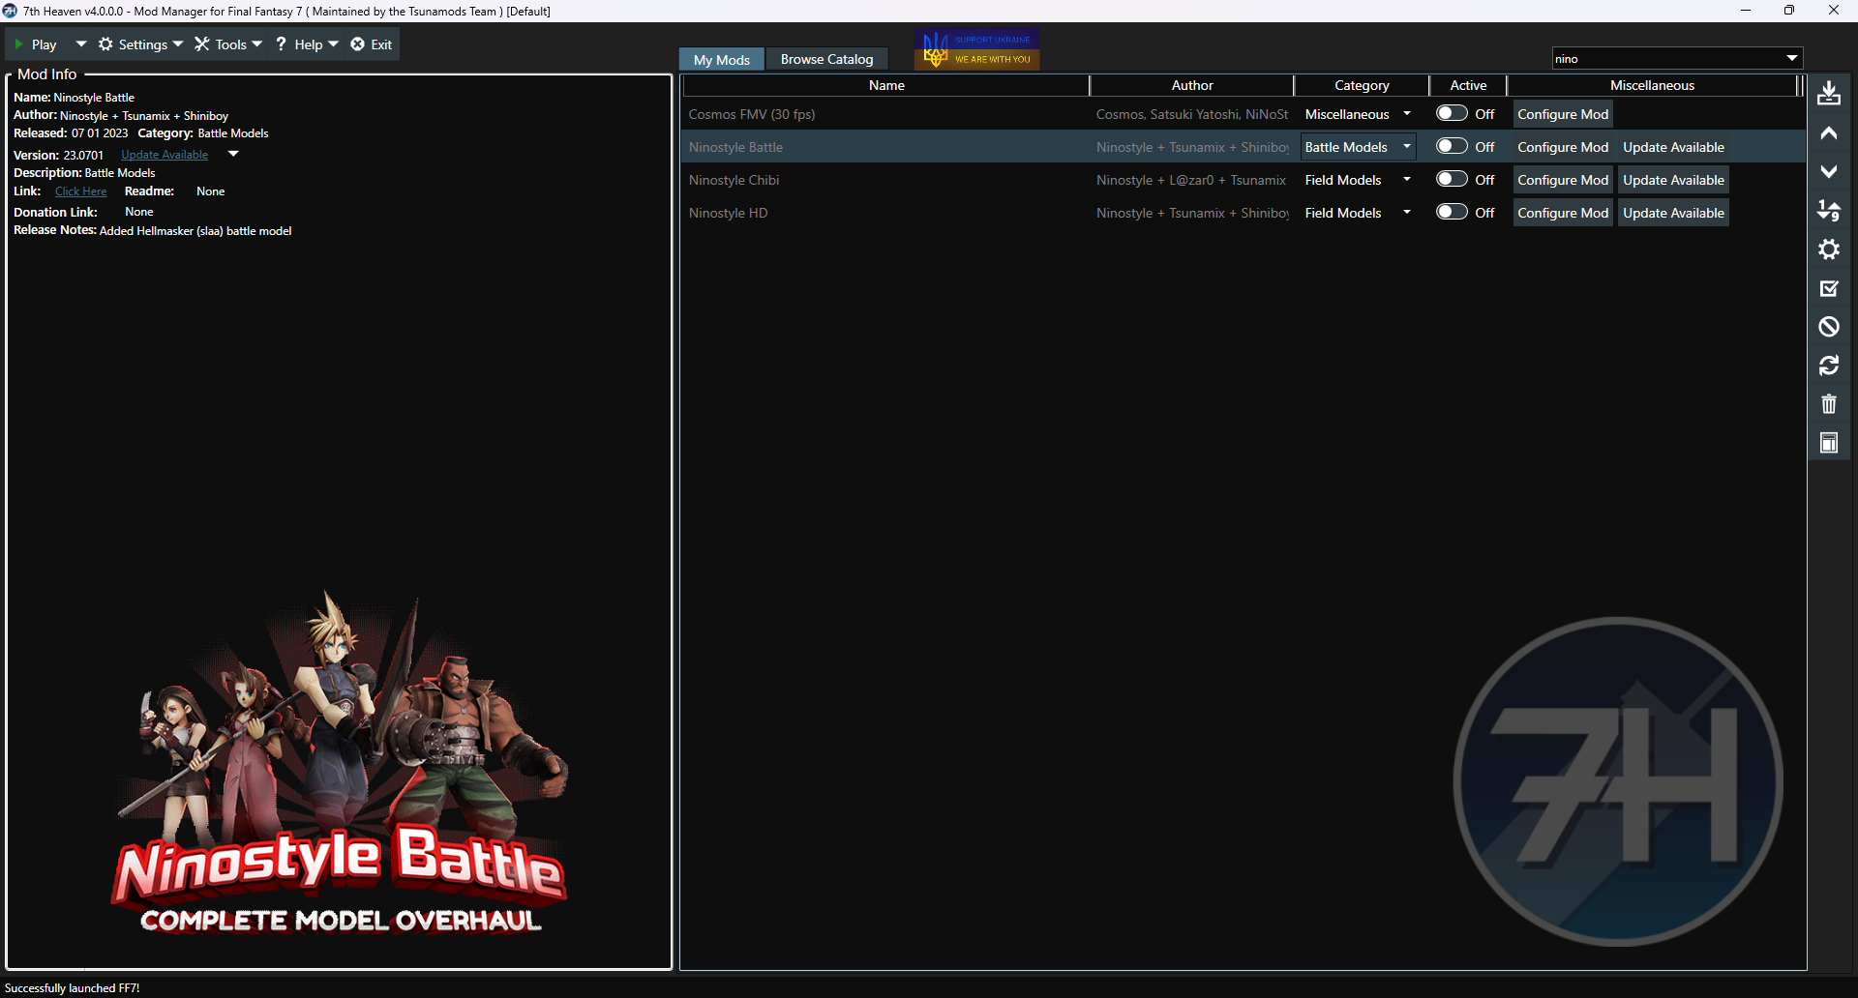This screenshot has height=998, width=1858.
Task: Click the Import Mod download-arrow icon
Action: tap(1828, 94)
